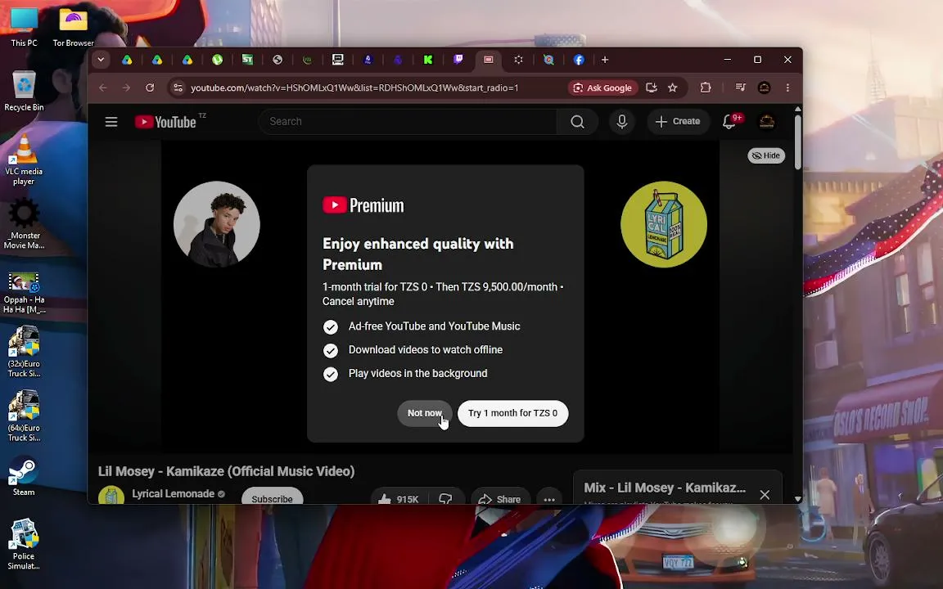This screenshot has width=943, height=589.
Task: Click 'Ad-free YouTube and YouTube Music' text
Action: [x=434, y=326]
